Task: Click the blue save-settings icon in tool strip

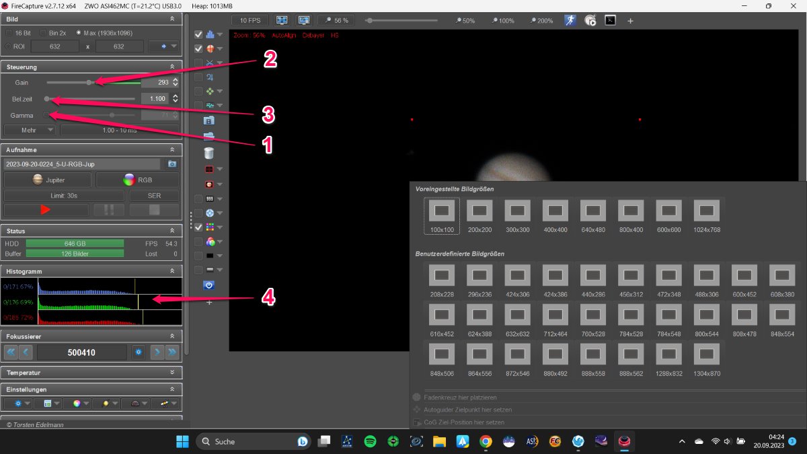Action: [208, 120]
